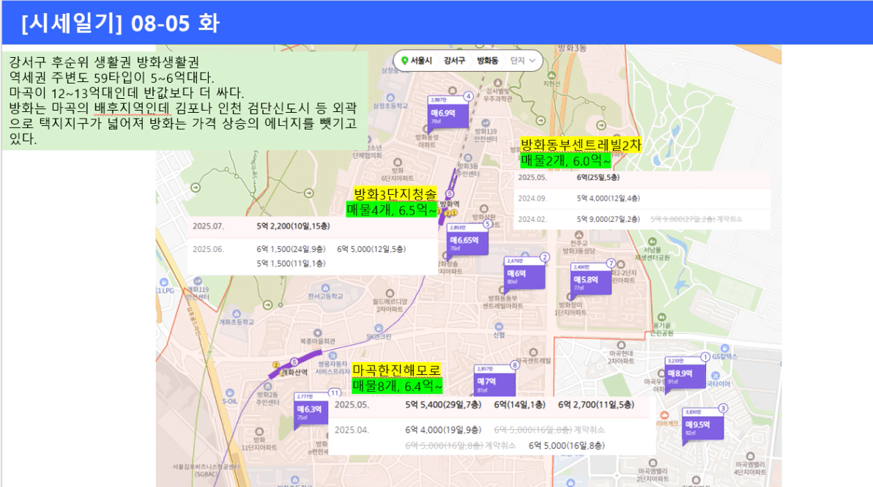Select 강서구 in the location breadcrumb
This screenshot has width=873, height=487.
[454, 60]
